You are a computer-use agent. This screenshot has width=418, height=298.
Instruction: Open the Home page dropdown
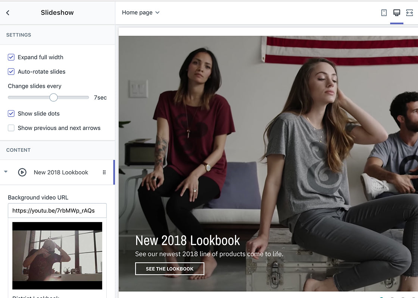(140, 13)
